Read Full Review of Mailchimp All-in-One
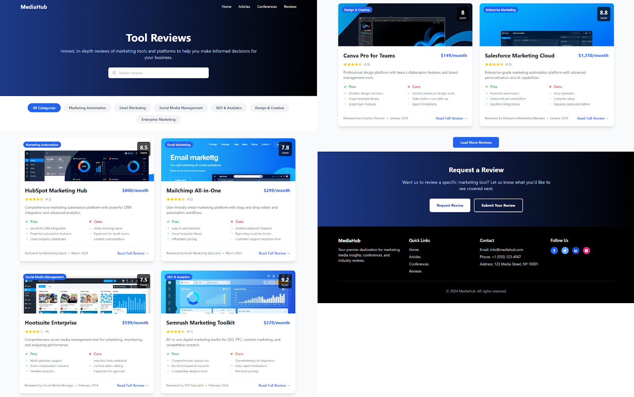 (x=274, y=253)
